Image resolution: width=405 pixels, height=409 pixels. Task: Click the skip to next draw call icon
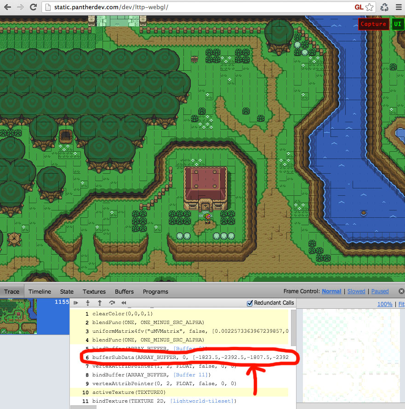point(112,303)
